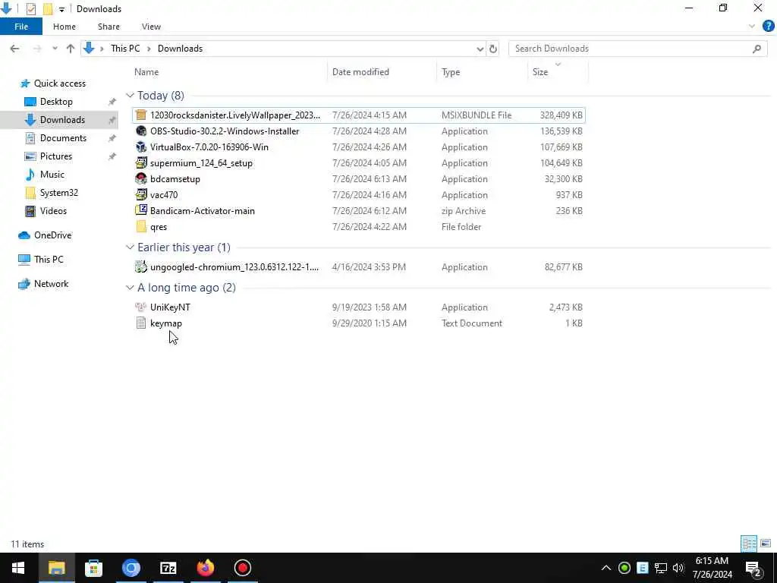Open Firefox from the taskbar
The image size is (777, 583).
pos(205,568)
